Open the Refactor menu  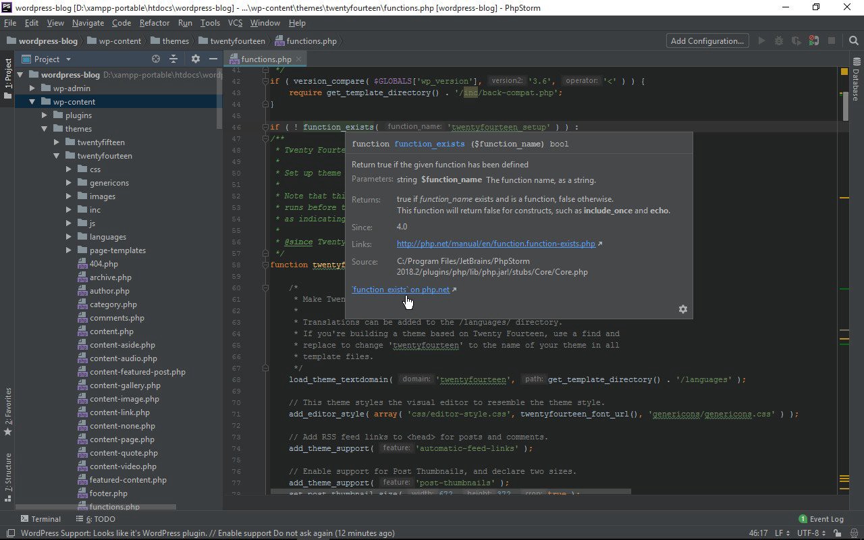click(155, 23)
